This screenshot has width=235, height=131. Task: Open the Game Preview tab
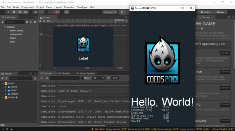point(86,74)
